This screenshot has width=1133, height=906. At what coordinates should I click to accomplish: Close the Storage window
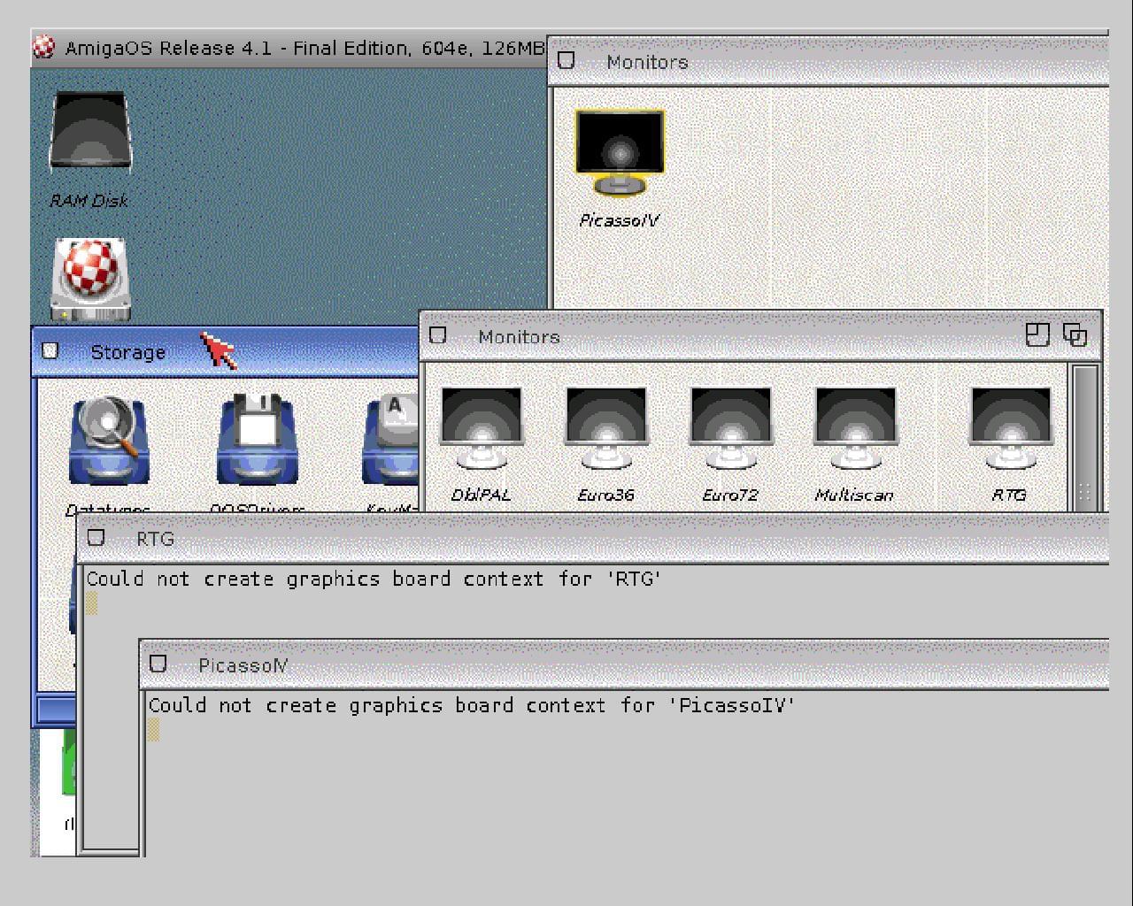50,350
